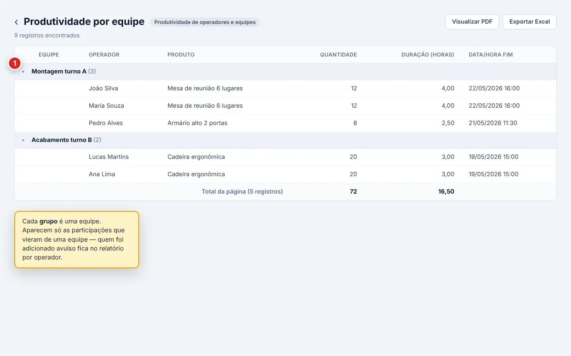Collapse the Acabamento turno B group

pyautogui.click(x=23, y=140)
